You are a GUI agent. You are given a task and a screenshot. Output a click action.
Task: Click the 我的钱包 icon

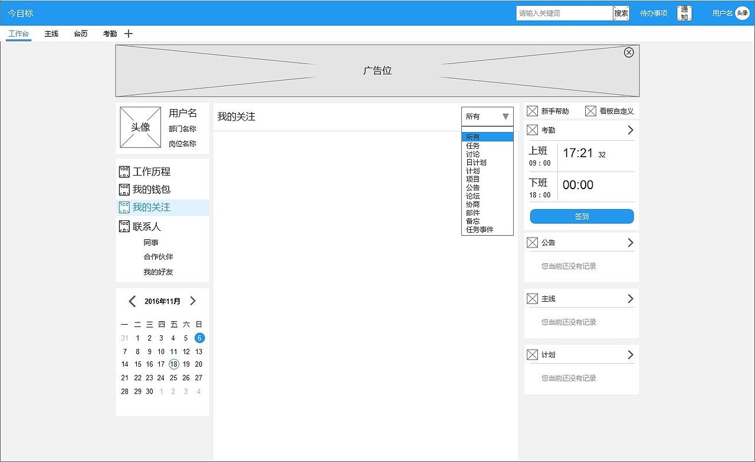click(x=124, y=190)
